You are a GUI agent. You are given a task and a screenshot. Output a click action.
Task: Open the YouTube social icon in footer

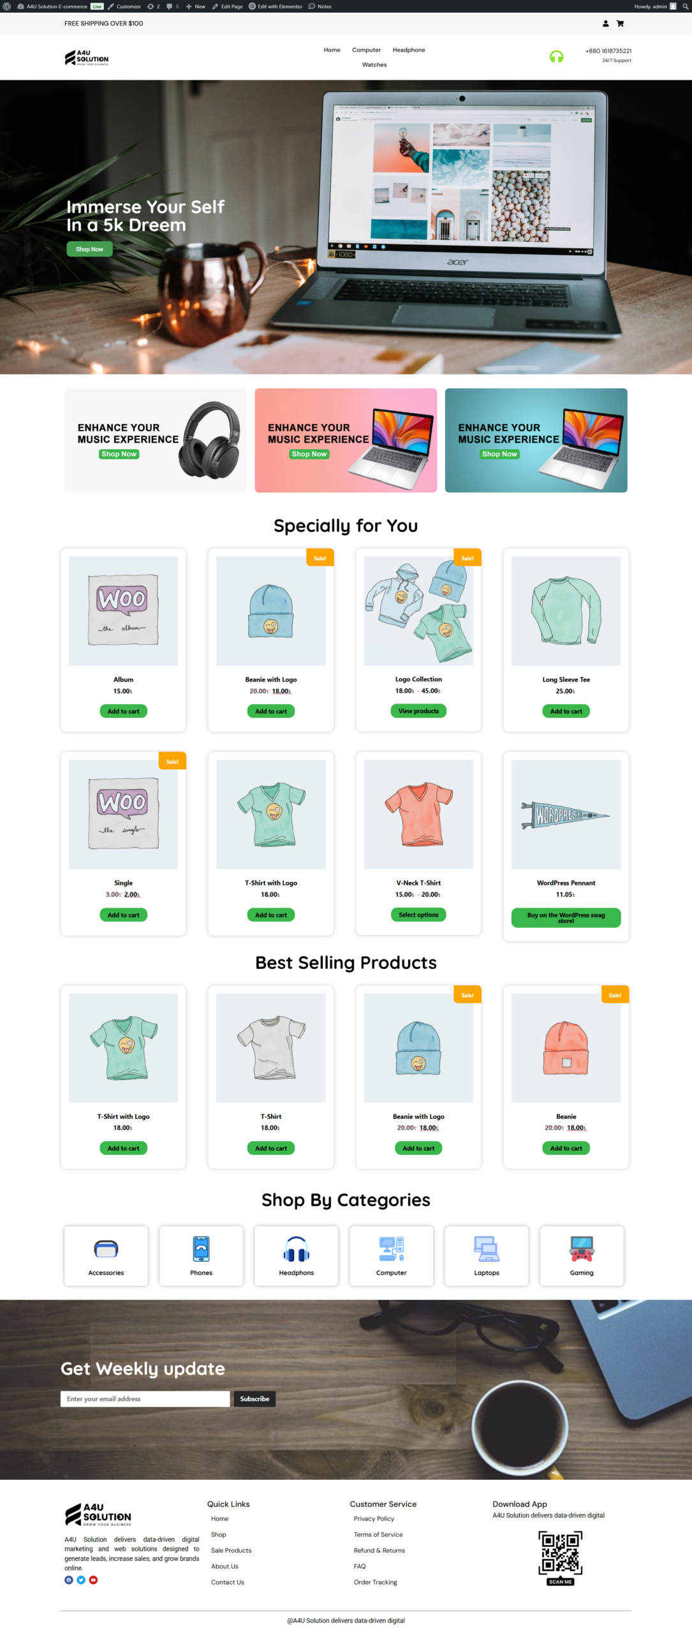coord(93,1579)
